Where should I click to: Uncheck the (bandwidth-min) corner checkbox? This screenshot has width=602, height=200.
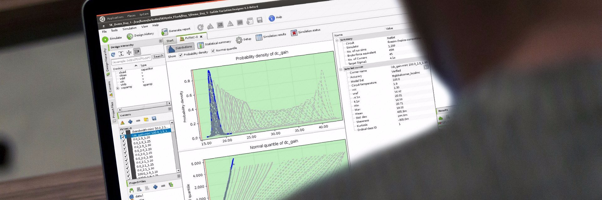(123, 133)
